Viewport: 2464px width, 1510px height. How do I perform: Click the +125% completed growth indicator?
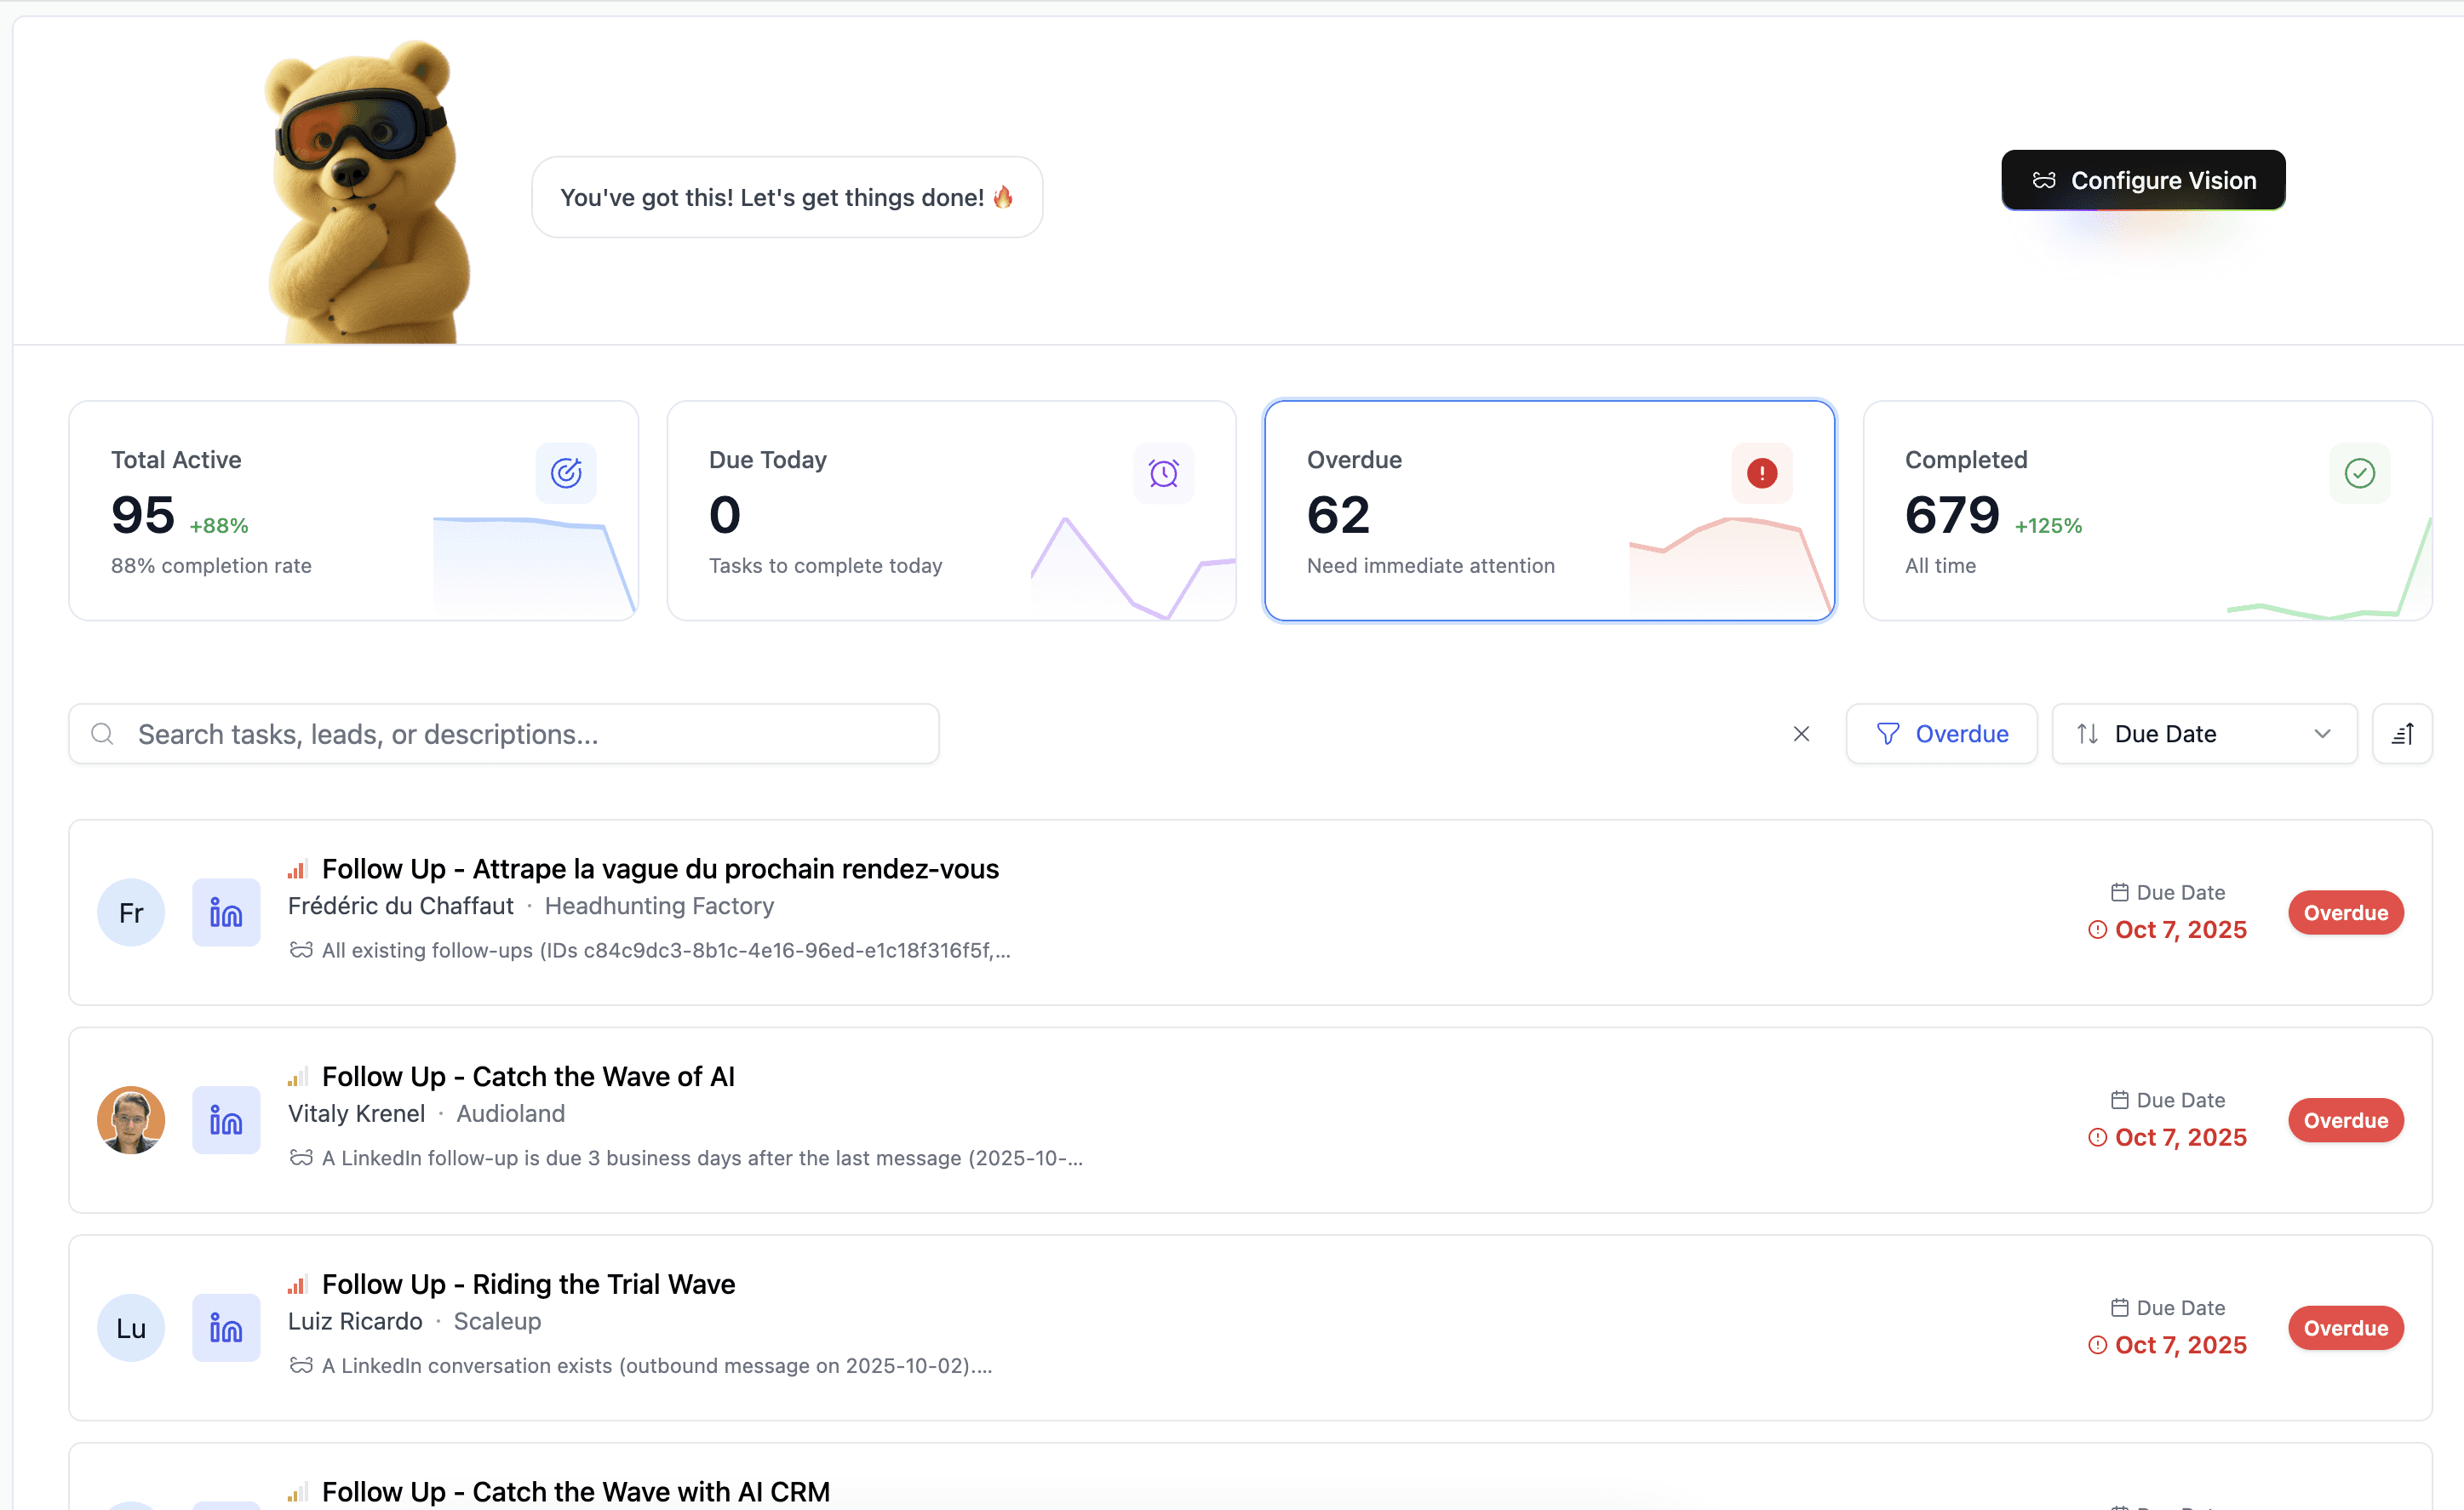2048,526
